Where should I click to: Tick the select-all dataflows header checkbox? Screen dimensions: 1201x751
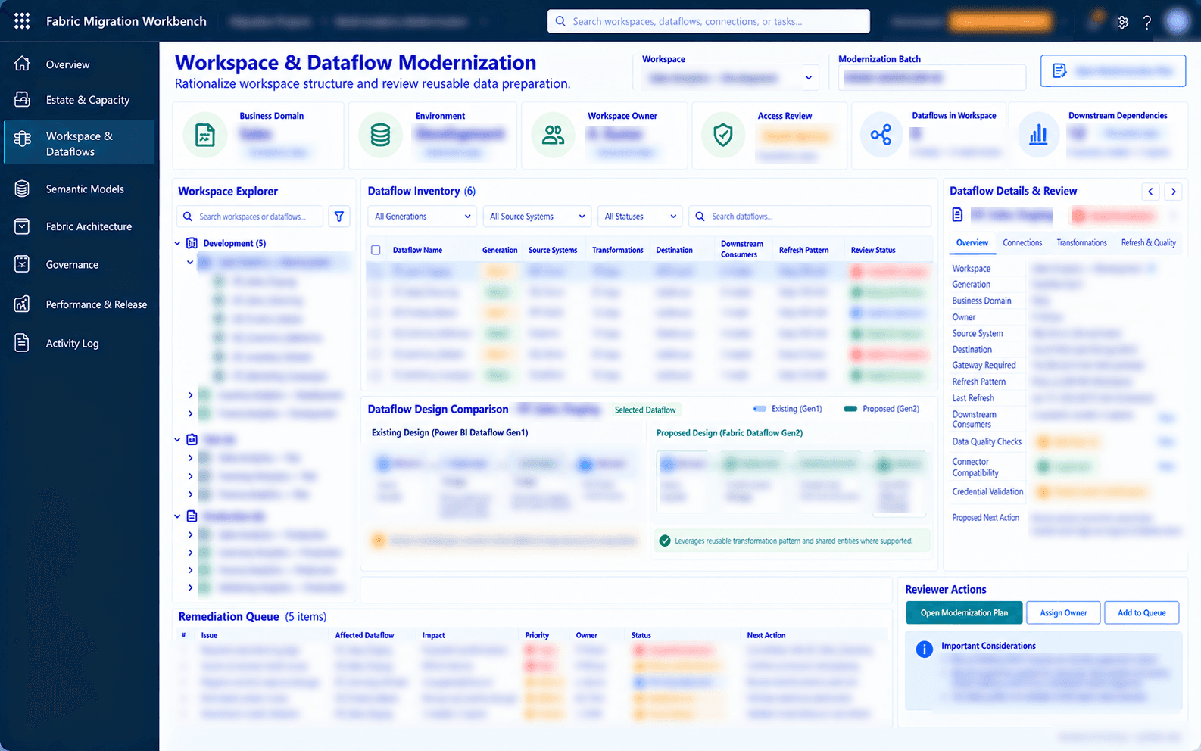[x=376, y=250]
